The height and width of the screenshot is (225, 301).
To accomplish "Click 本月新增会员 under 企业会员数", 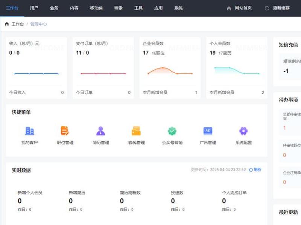I will 155,92.
